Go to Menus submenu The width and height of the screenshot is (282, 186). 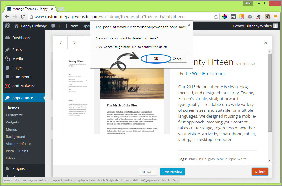click(11, 129)
